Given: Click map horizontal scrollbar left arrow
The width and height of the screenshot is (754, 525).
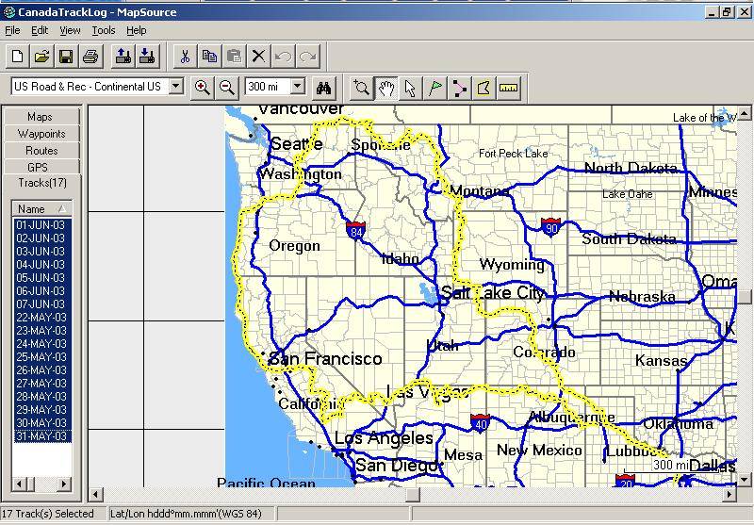Looking at the screenshot, I should coord(95,494).
